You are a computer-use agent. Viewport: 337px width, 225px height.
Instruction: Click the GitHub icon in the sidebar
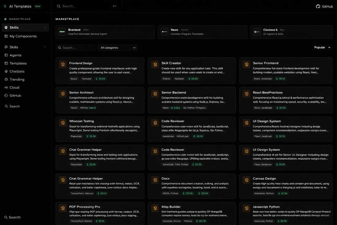[6, 95]
